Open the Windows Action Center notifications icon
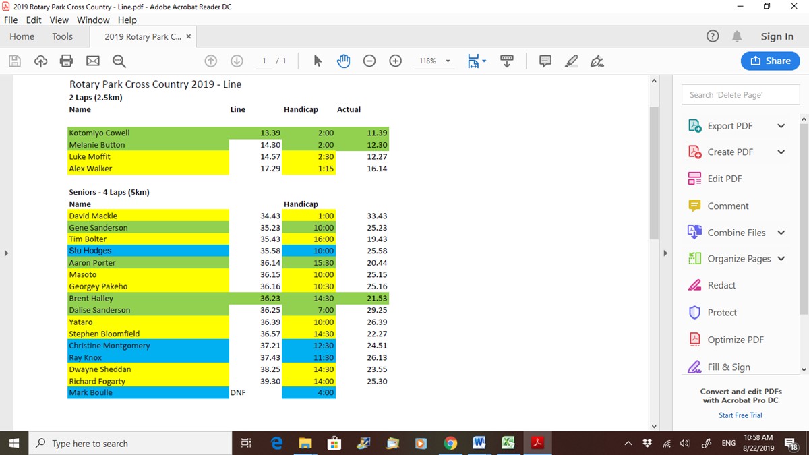This screenshot has height=455, width=809. (793, 443)
